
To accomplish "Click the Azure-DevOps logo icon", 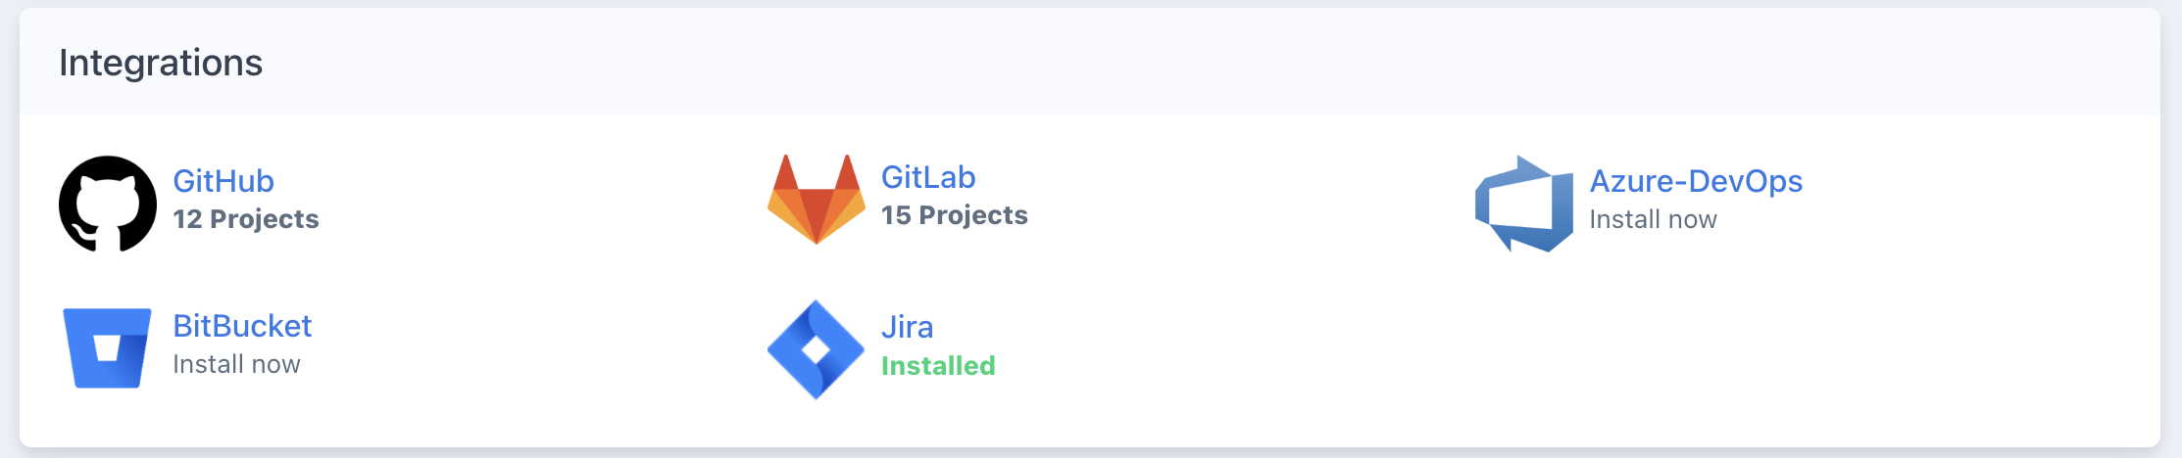I will pyautogui.click(x=1524, y=204).
